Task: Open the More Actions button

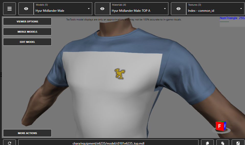Action: [27, 133]
